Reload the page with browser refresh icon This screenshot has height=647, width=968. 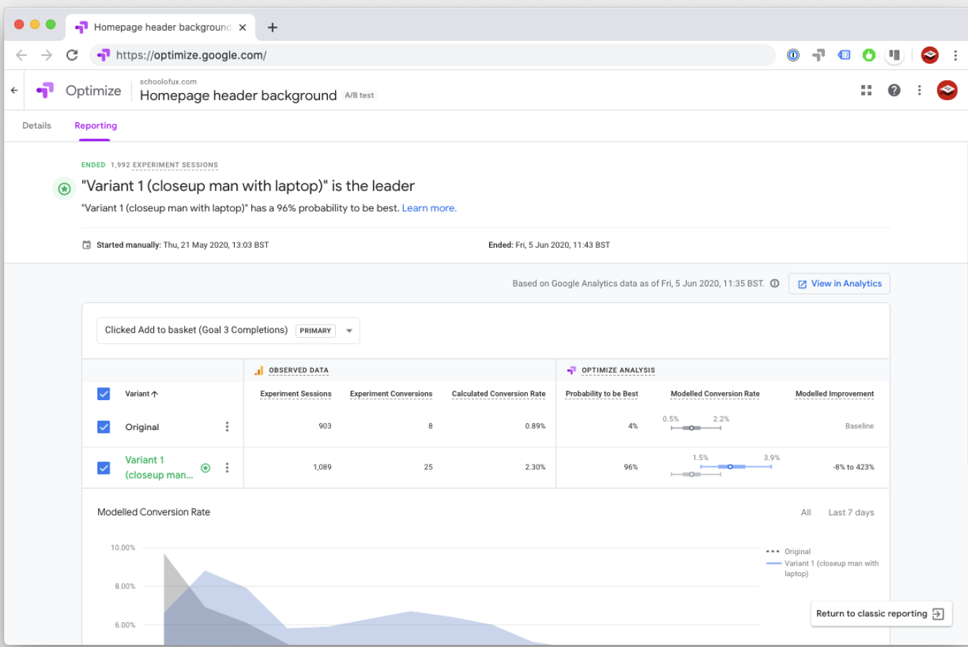(x=72, y=55)
